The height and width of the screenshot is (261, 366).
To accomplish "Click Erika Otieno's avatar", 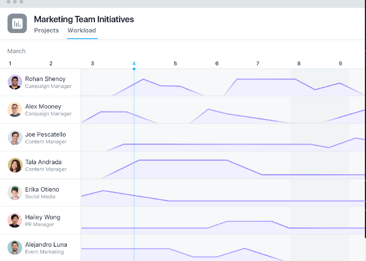I will [15, 193].
